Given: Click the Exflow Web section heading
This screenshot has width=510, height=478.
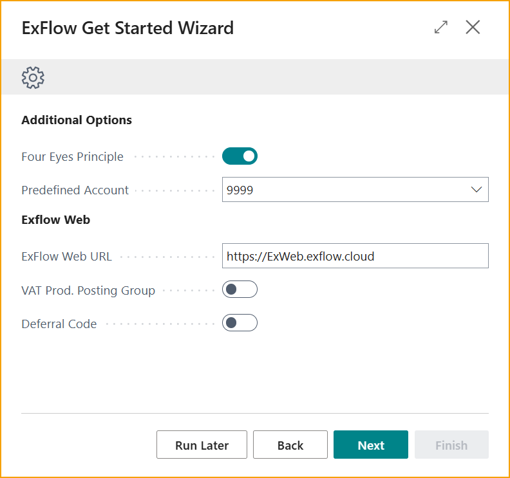Looking at the screenshot, I should coord(56,220).
